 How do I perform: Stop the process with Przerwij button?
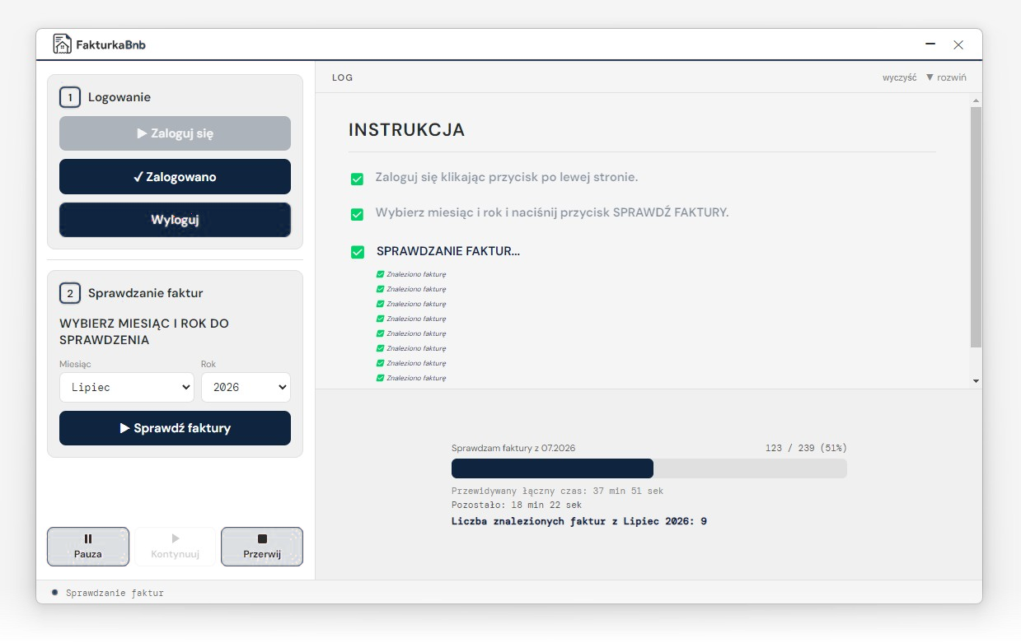click(x=262, y=547)
